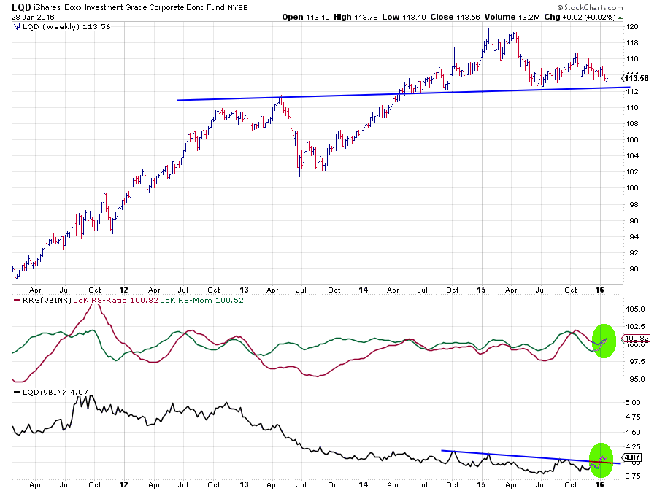This screenshot has height=491, width=657.
Task: Click the green highlighted oval in the LQD:VBINX panel
Action: 602,460
